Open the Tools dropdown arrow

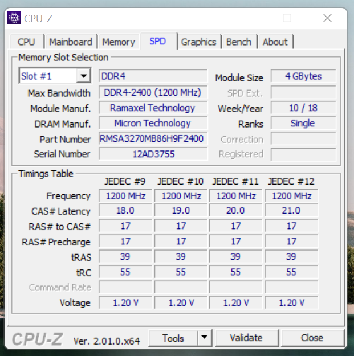[x=204, y=338]
